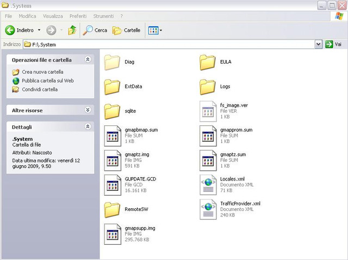Click the folder icon in the title bar
Image resolution: width=348 pixels, height=260 pixels.
coord(5,5)
